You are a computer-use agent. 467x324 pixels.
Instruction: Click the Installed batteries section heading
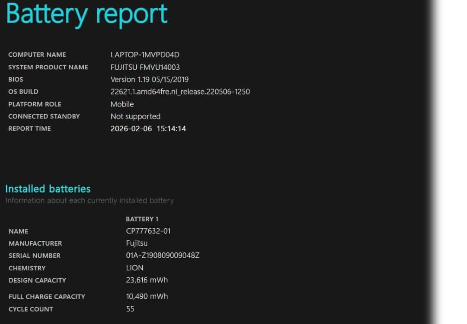(x=48, y=189)
